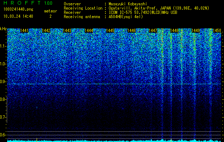Viewport: 224px width, 142px height.
Task: Click the 1.0 kHz axis label
Action: 2,64
